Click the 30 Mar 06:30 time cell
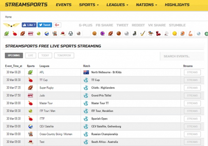Image resolution: width=208 pixels, height=146 pixels. pos(14,80)
